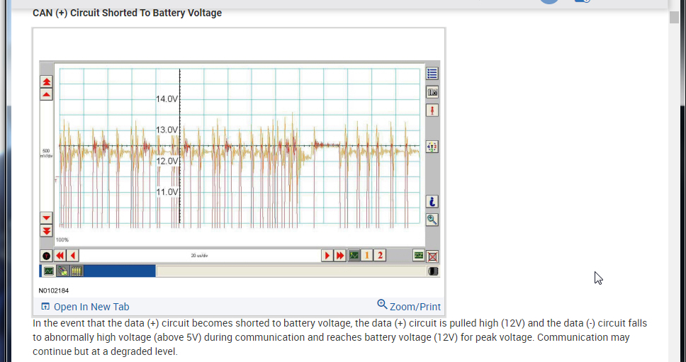The image size is (686, 362).
Task: Click the red crossed-box icon on scope
Action: pyautogui.click(x=432, y=256)
